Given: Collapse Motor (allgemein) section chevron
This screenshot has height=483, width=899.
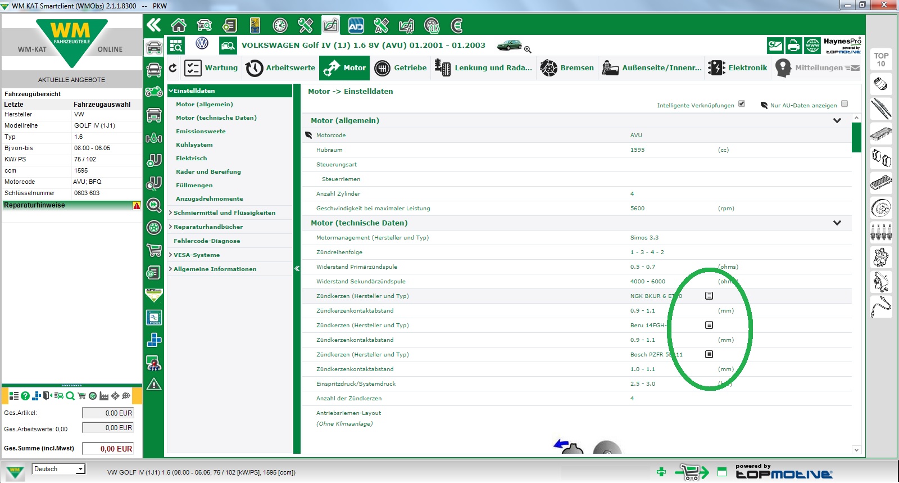Looking at the screenshot, I should (837, 120).
